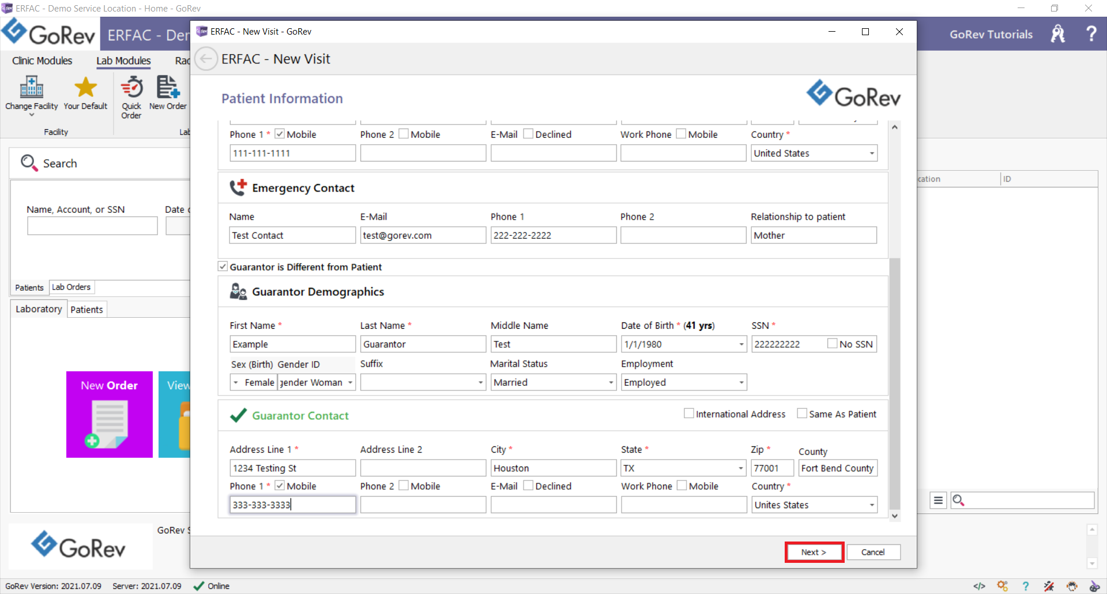Screen dimensions: 1107x594
Task: Click the Name, Account, or SSN field
Action: coord(92,225)
